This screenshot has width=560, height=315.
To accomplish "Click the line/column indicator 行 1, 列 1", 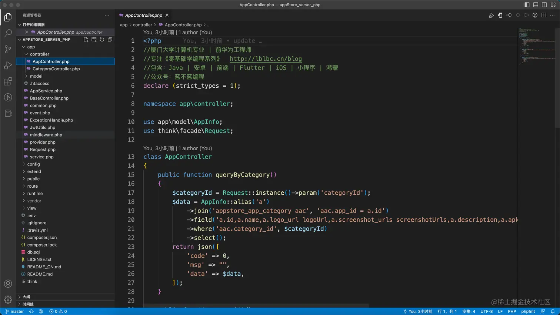I will (x=447, y=312).
